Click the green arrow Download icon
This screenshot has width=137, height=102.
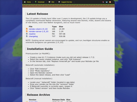(x=36, y=2)
